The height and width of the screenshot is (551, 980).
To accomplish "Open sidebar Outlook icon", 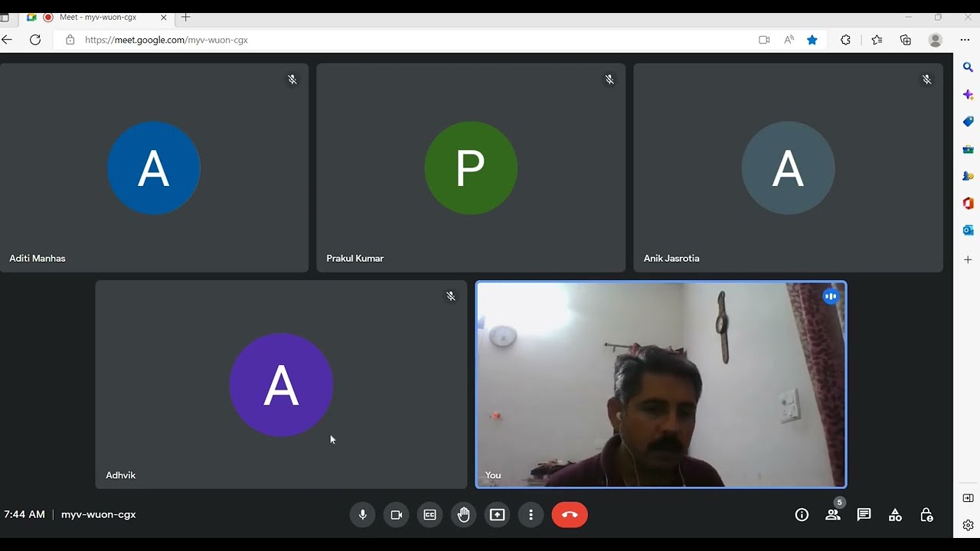I will pyautogui.click(x=968, y=230).
